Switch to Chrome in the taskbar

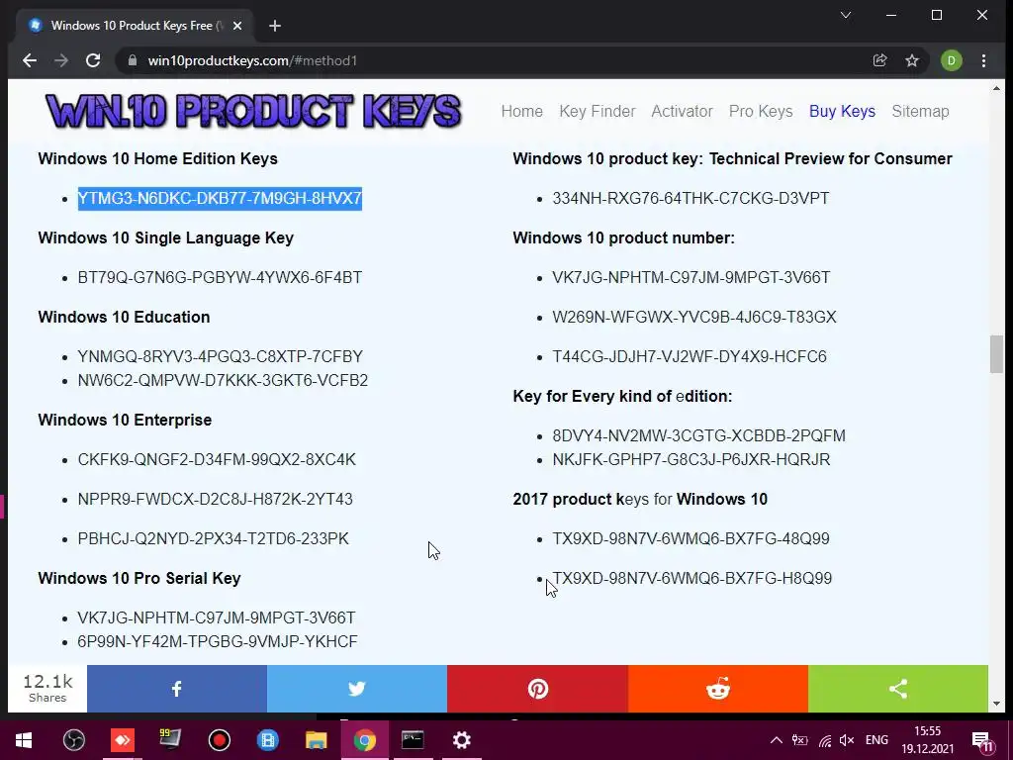(x=364, y=740)
